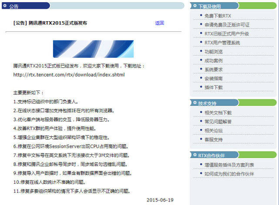Viewport: 279px width, 205px height.
Task: Click update item 10 about 在线人数统计
Action: [50, 182]
